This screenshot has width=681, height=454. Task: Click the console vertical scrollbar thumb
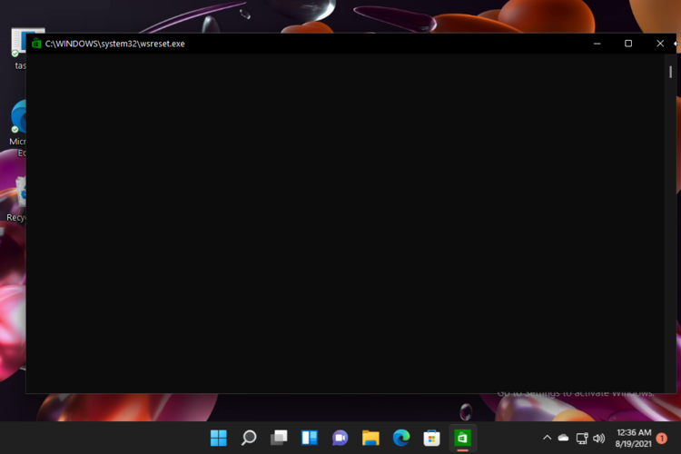click(x=671, y=72)
